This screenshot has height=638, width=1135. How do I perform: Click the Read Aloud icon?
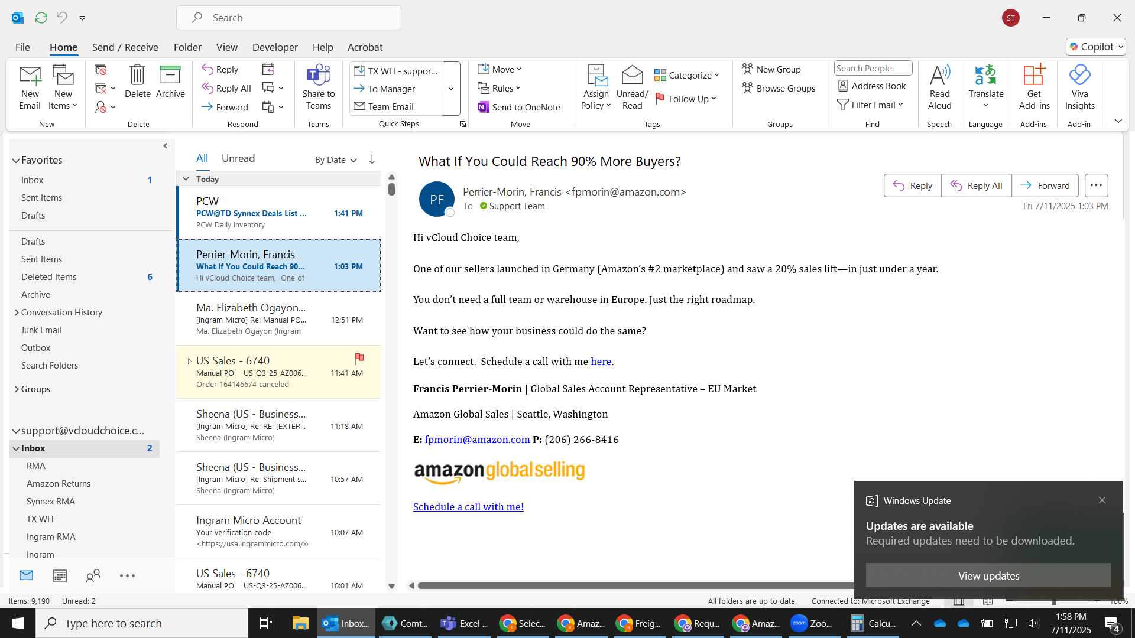tap(939, 75)
